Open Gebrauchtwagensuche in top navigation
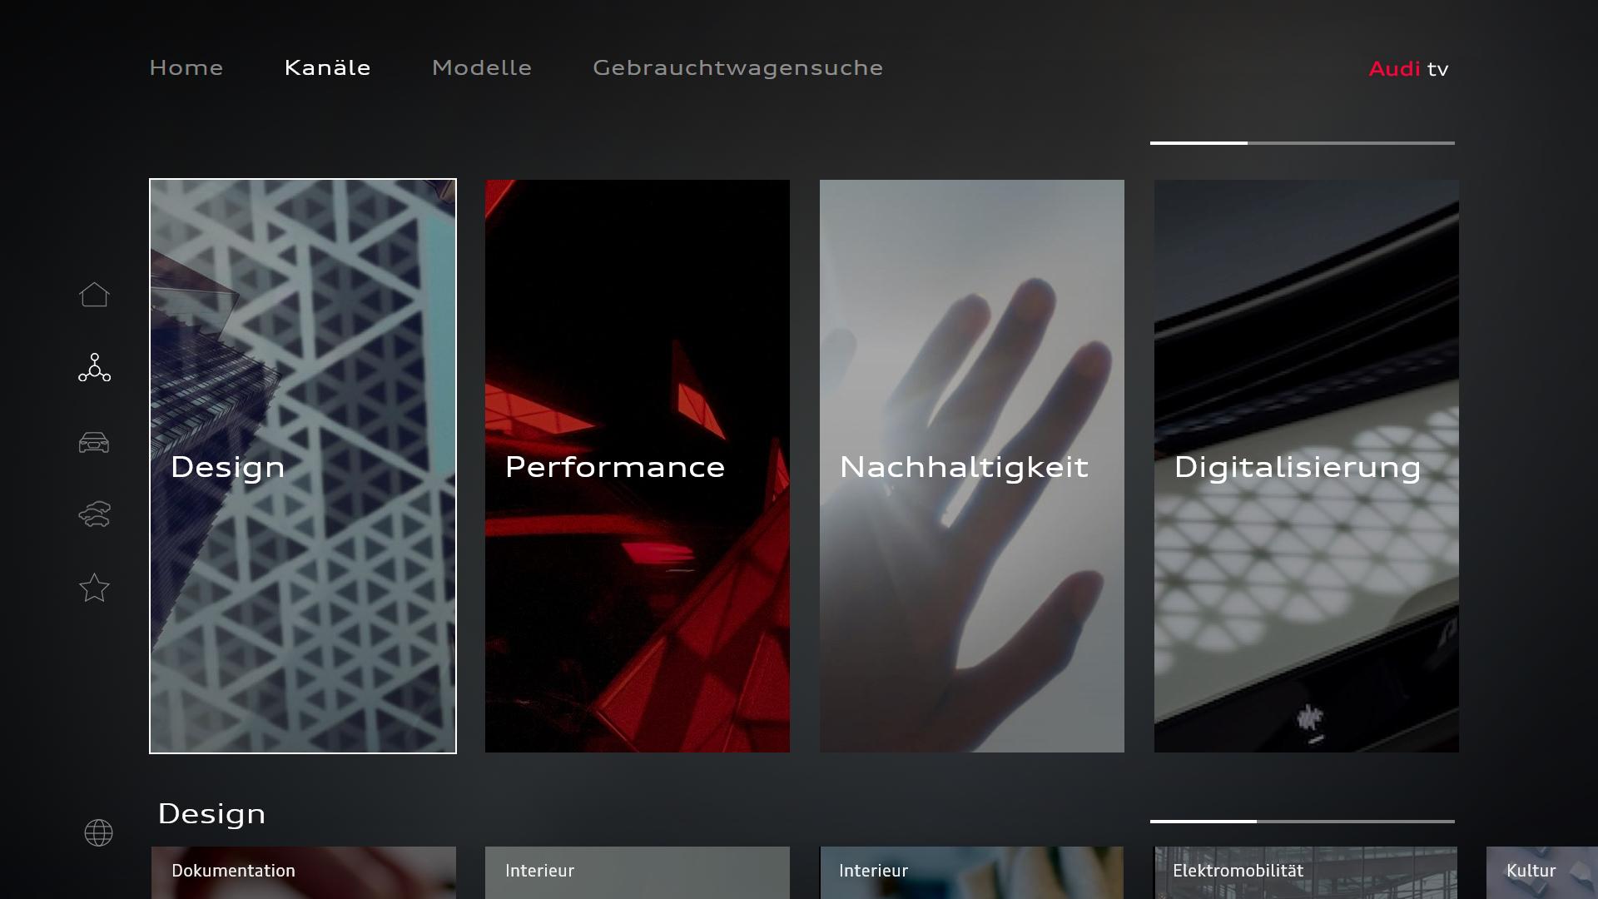The height and width of the screenshot is (899, 1598). [737, 68]
